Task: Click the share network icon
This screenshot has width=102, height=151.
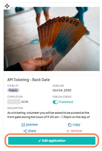Action: click(x=25, y=131)
